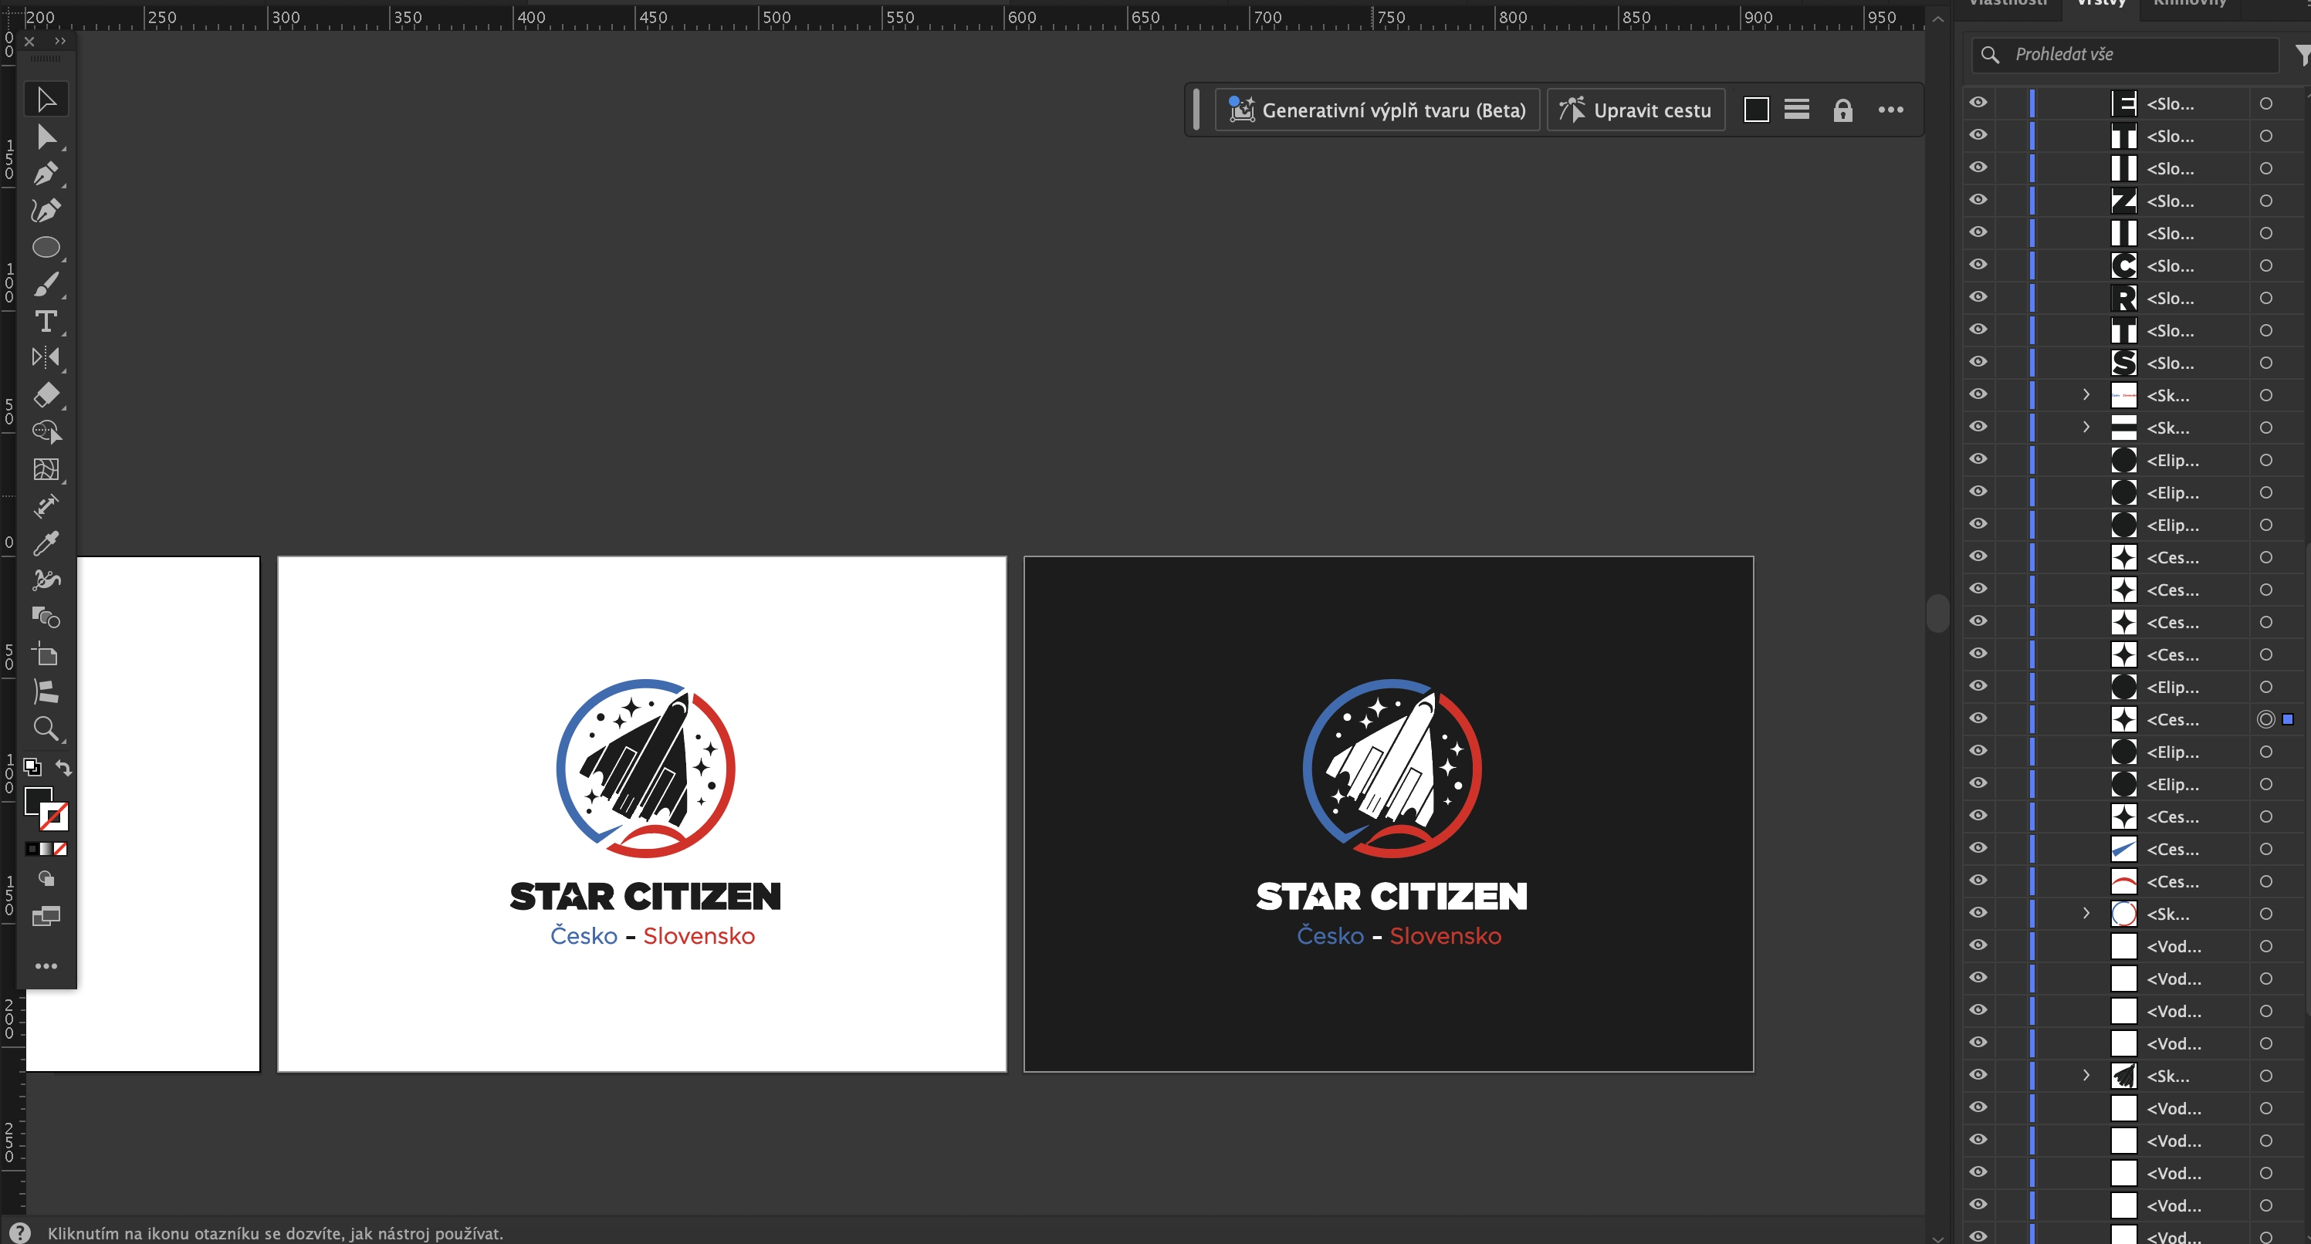Click the layers filter funnel icon
This screenshot has height=1244, width=2311.
[2302, 55]
